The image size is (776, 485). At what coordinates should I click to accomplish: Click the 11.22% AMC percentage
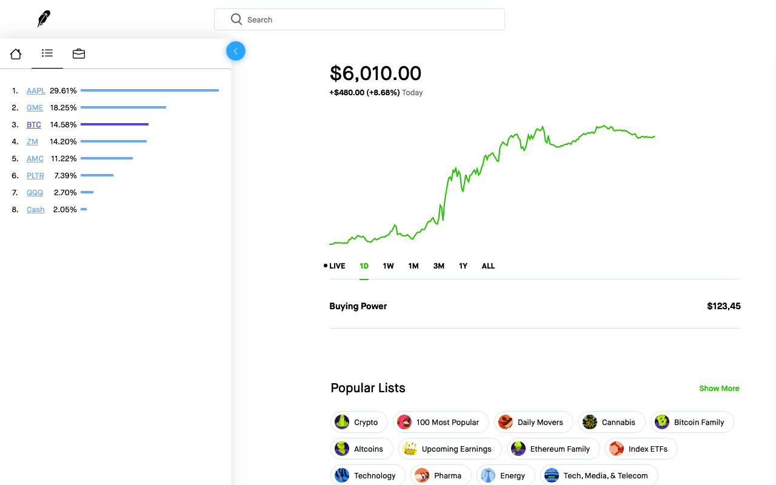pyautogui.click(x=64, y=159)
